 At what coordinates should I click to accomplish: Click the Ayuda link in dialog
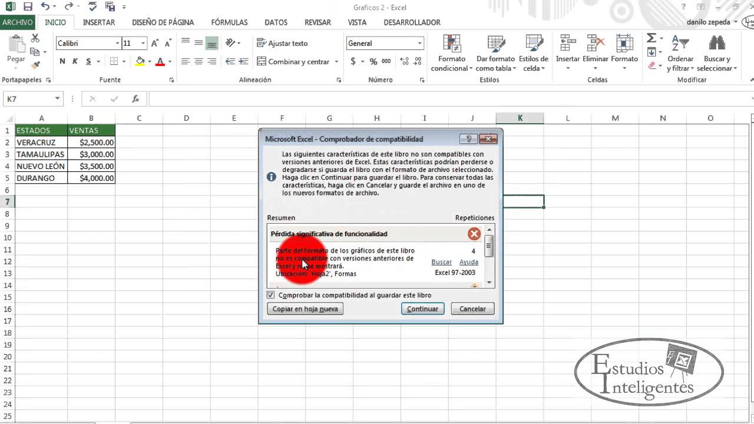[469, 262]
